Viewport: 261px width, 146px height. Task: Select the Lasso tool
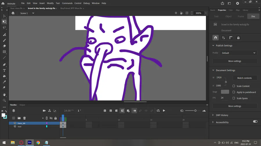tap(4, 27)
